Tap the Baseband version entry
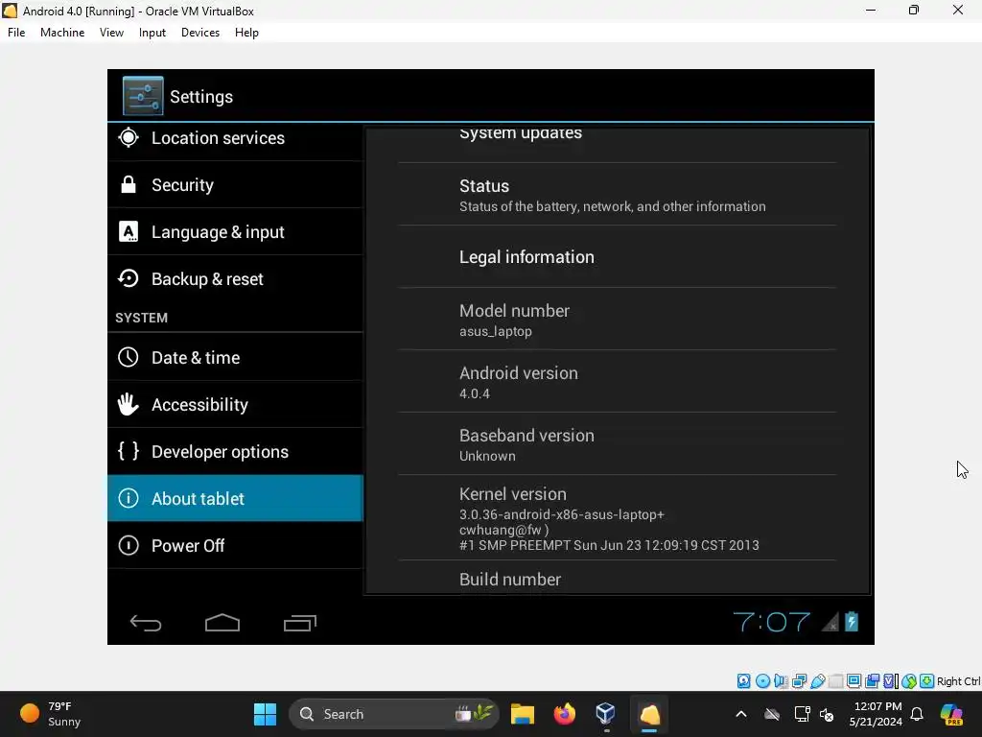This screenshot has width=982, height=737. (617, 443)
